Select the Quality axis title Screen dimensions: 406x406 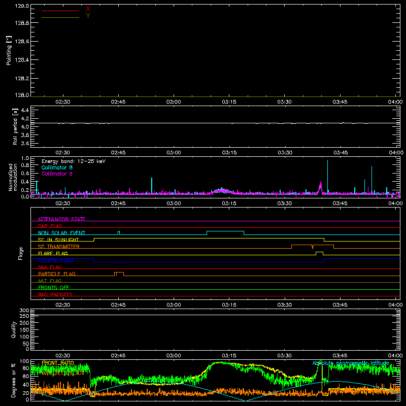click(x=14, y=329)
